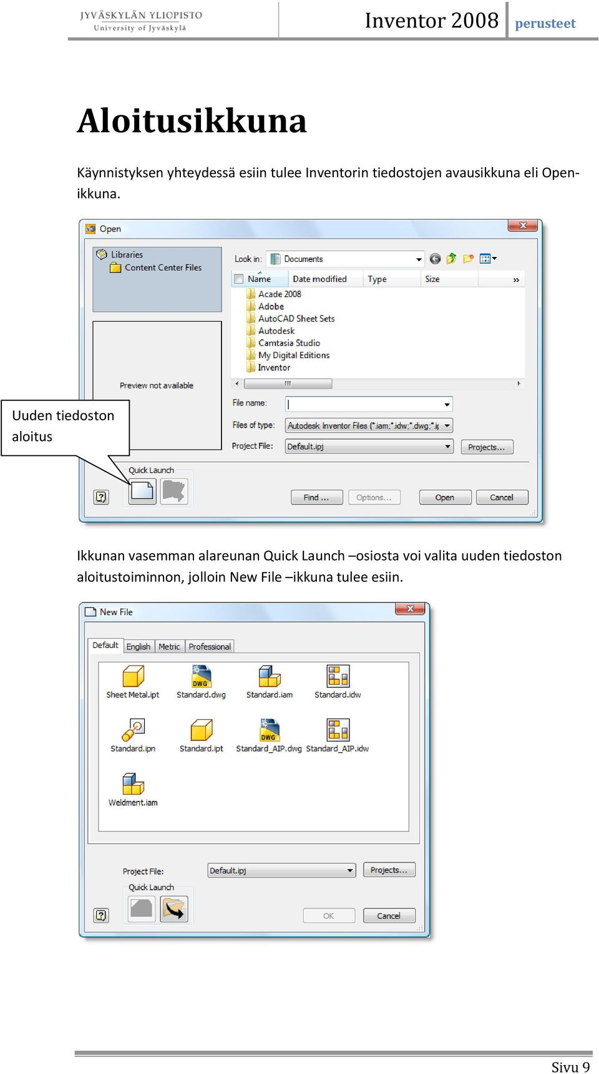Toggle the select-all checkbox beside Name column
The width and height of the screenshot is (599, 1074).
[238, 279]
